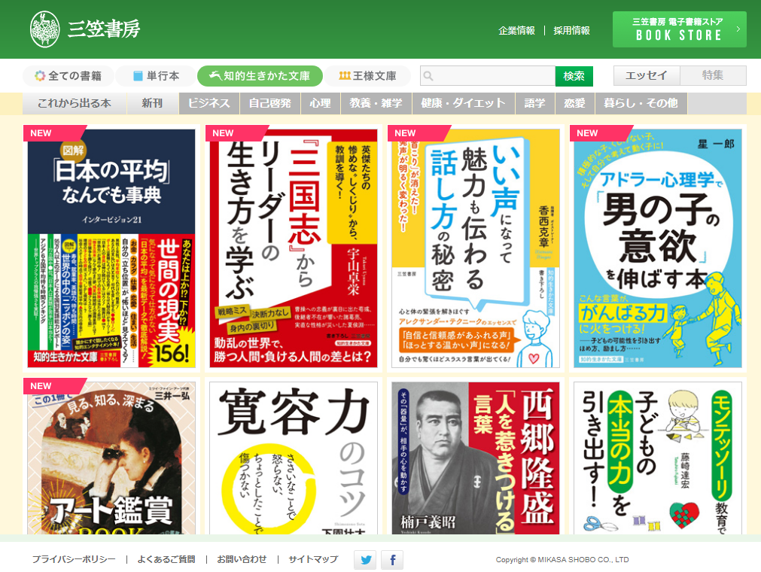Click inside the search input field
761x572 pixels.
pos(489,76)
